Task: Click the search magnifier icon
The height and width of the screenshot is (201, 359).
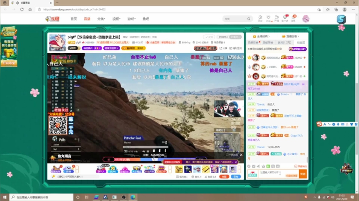Action: tap(249, 19)
